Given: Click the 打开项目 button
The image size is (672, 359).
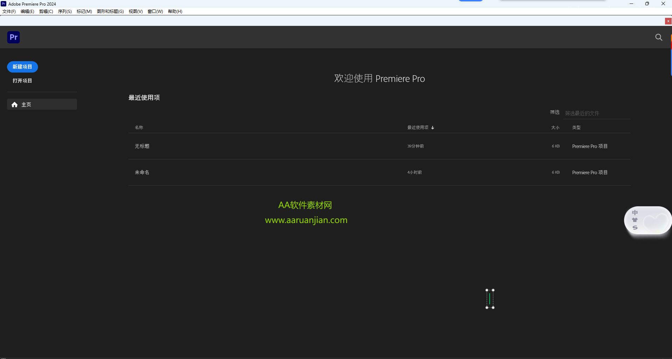Looking at the screenshot, I should pyautogui.click(x=22, y=80).
